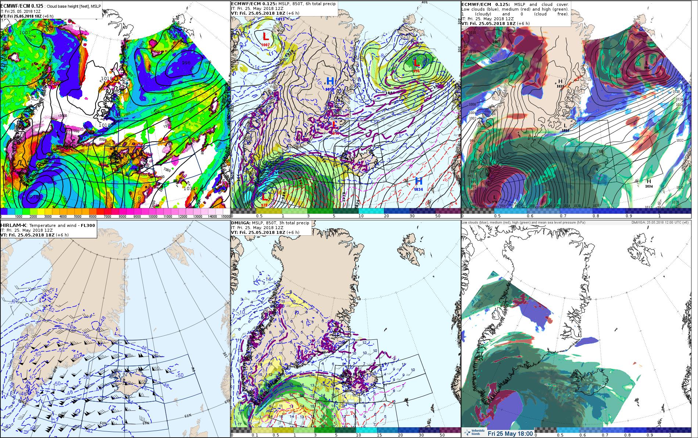
Task: Click the DMI/IGA low clouds caption text
Action: click(x=523, y=222)
